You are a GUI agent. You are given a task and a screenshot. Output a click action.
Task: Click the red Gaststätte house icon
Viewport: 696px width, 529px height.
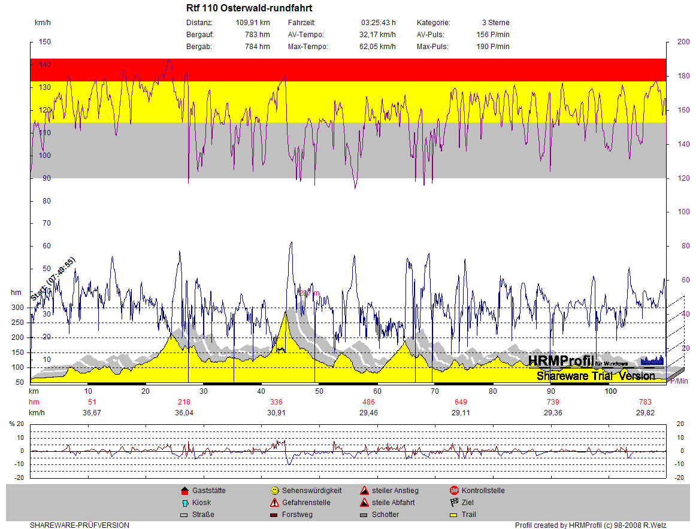(x=184, y=491)
